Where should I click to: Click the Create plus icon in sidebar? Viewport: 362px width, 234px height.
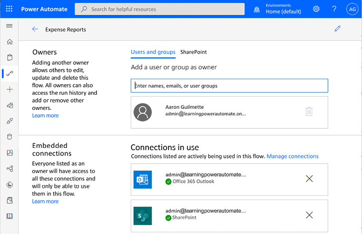pyautogui.click(x=10, y=89)
